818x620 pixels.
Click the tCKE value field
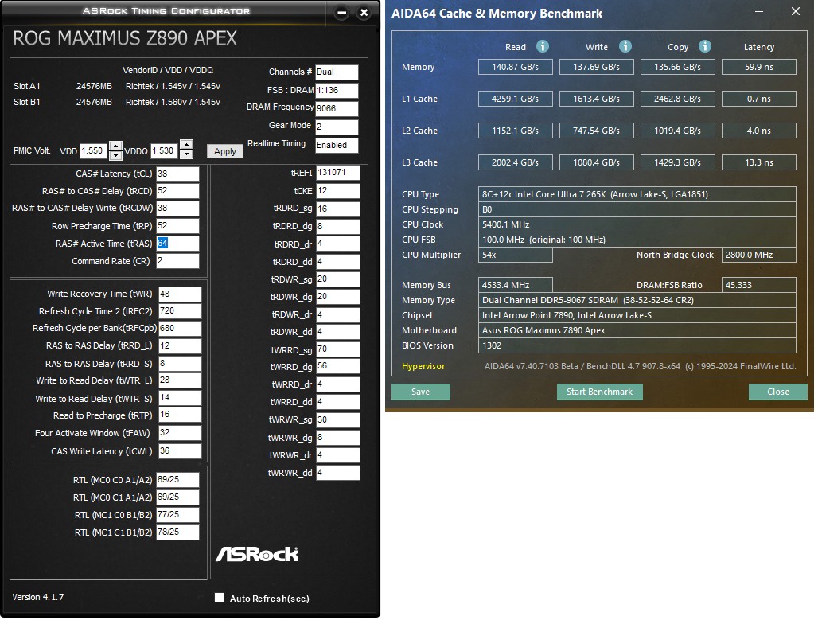coord(338,191)
